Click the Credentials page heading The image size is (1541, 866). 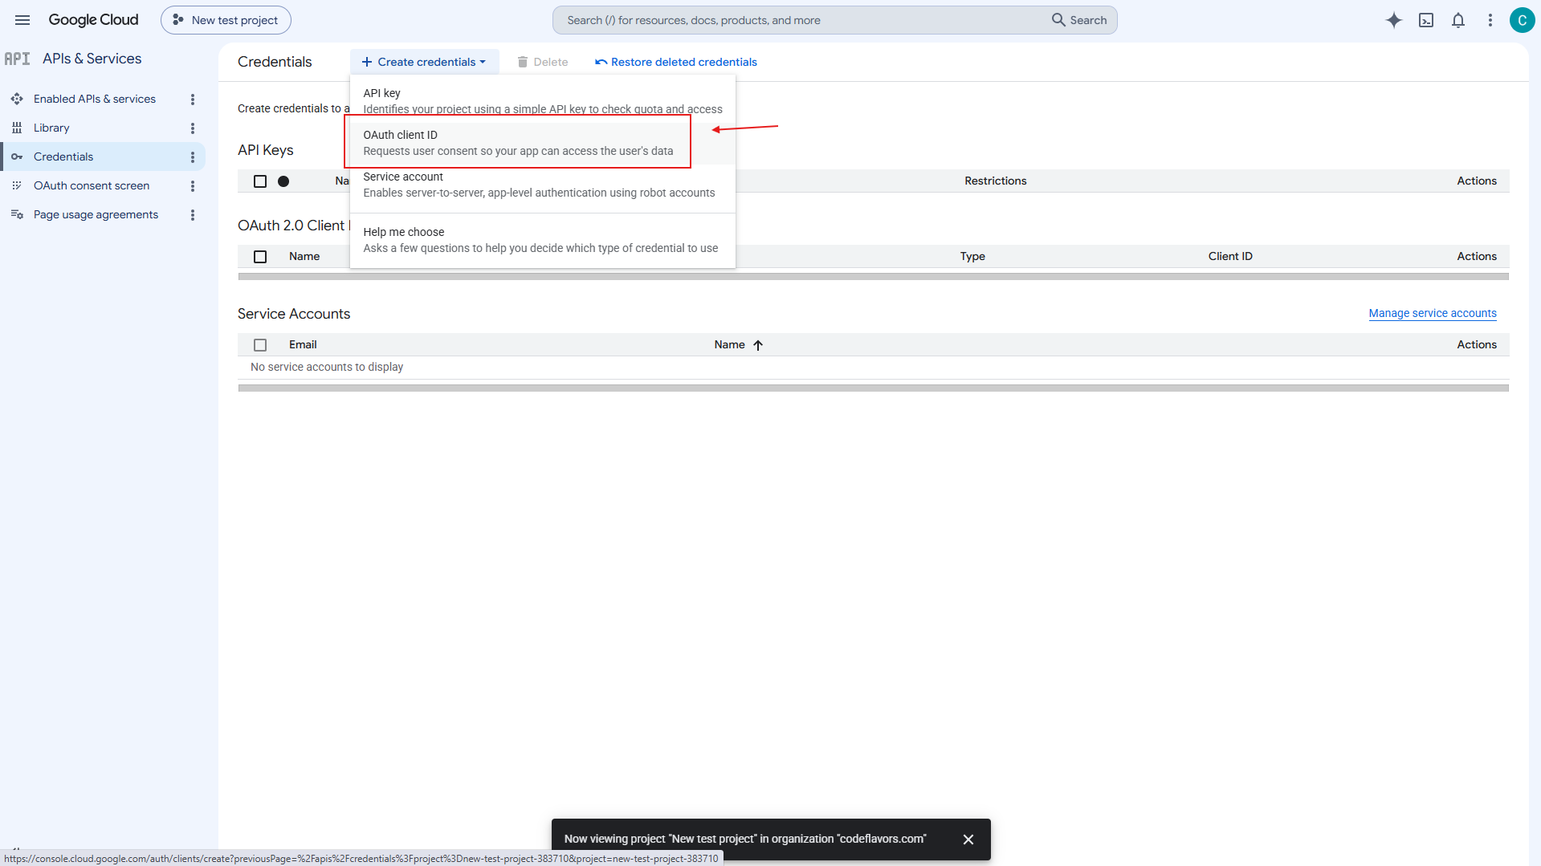pyautogui.click(x=275, y=62)
